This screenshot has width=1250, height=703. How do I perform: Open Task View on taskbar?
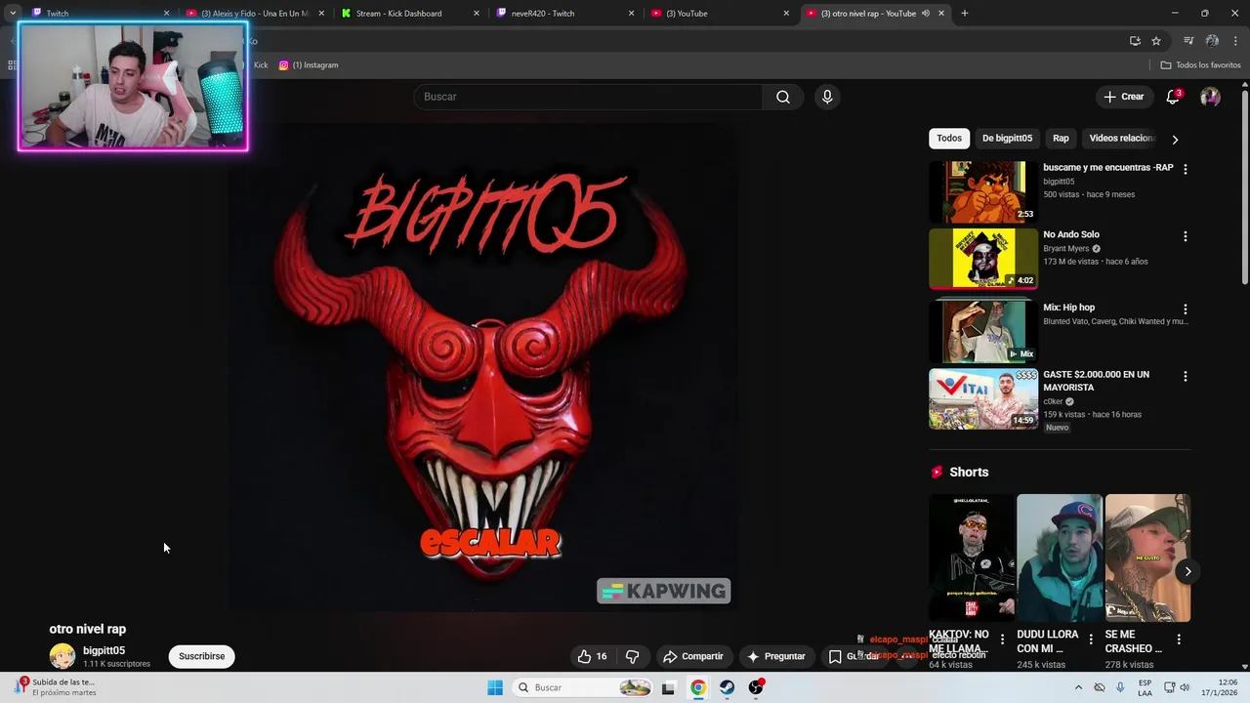(x=668, y=687)
